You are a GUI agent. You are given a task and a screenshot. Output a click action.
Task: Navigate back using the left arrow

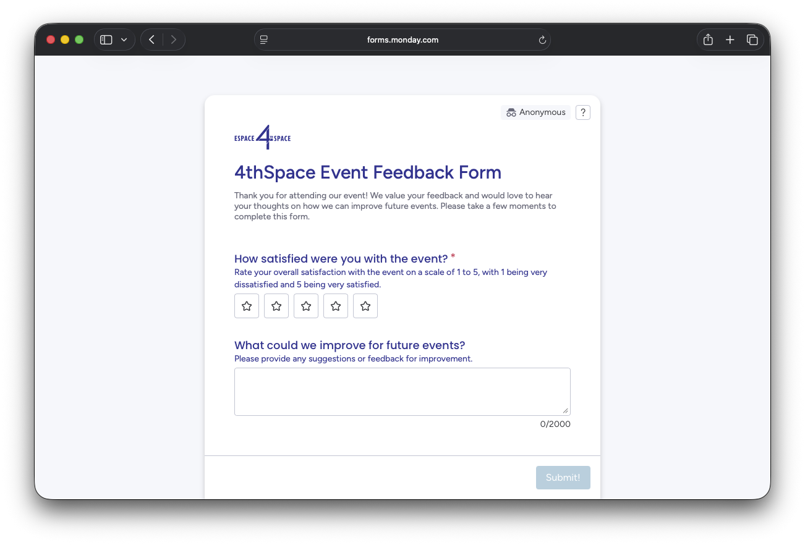[151, 39]
